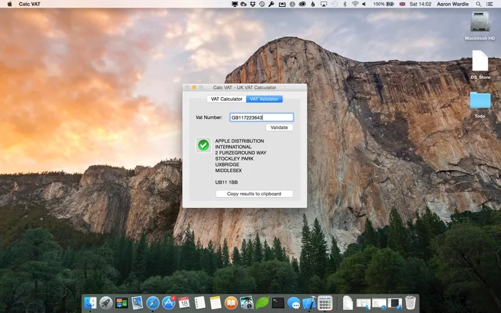Open Spotlight search in menu bar
This screenshot has height=313, width=501.
click(478, 4)
